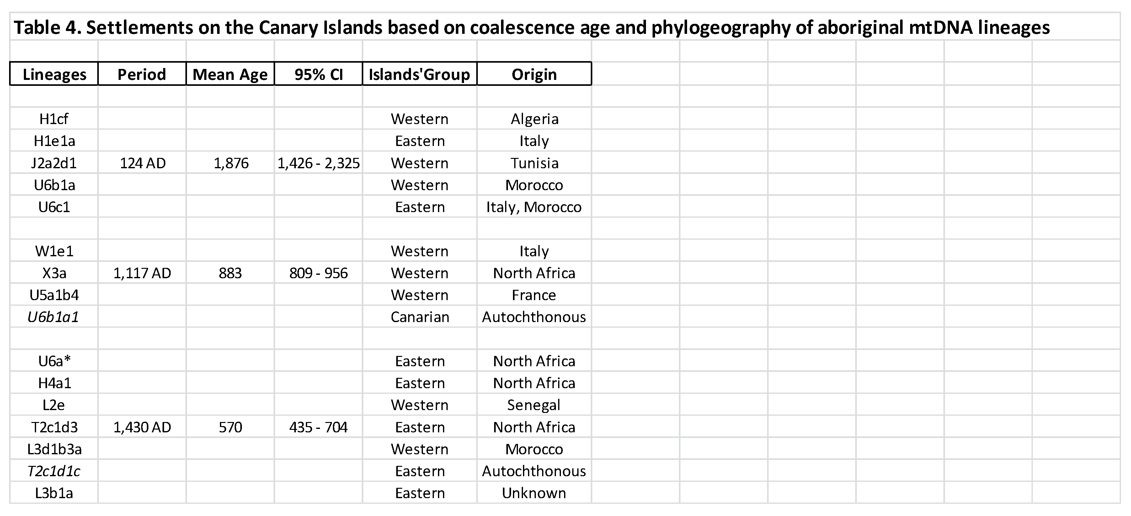Select the Senegal origin cell

(534, 405)
